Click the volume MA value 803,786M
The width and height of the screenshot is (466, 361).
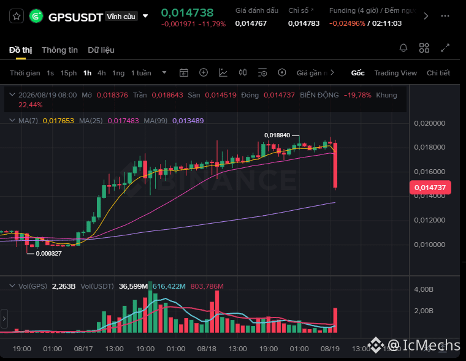207,286
